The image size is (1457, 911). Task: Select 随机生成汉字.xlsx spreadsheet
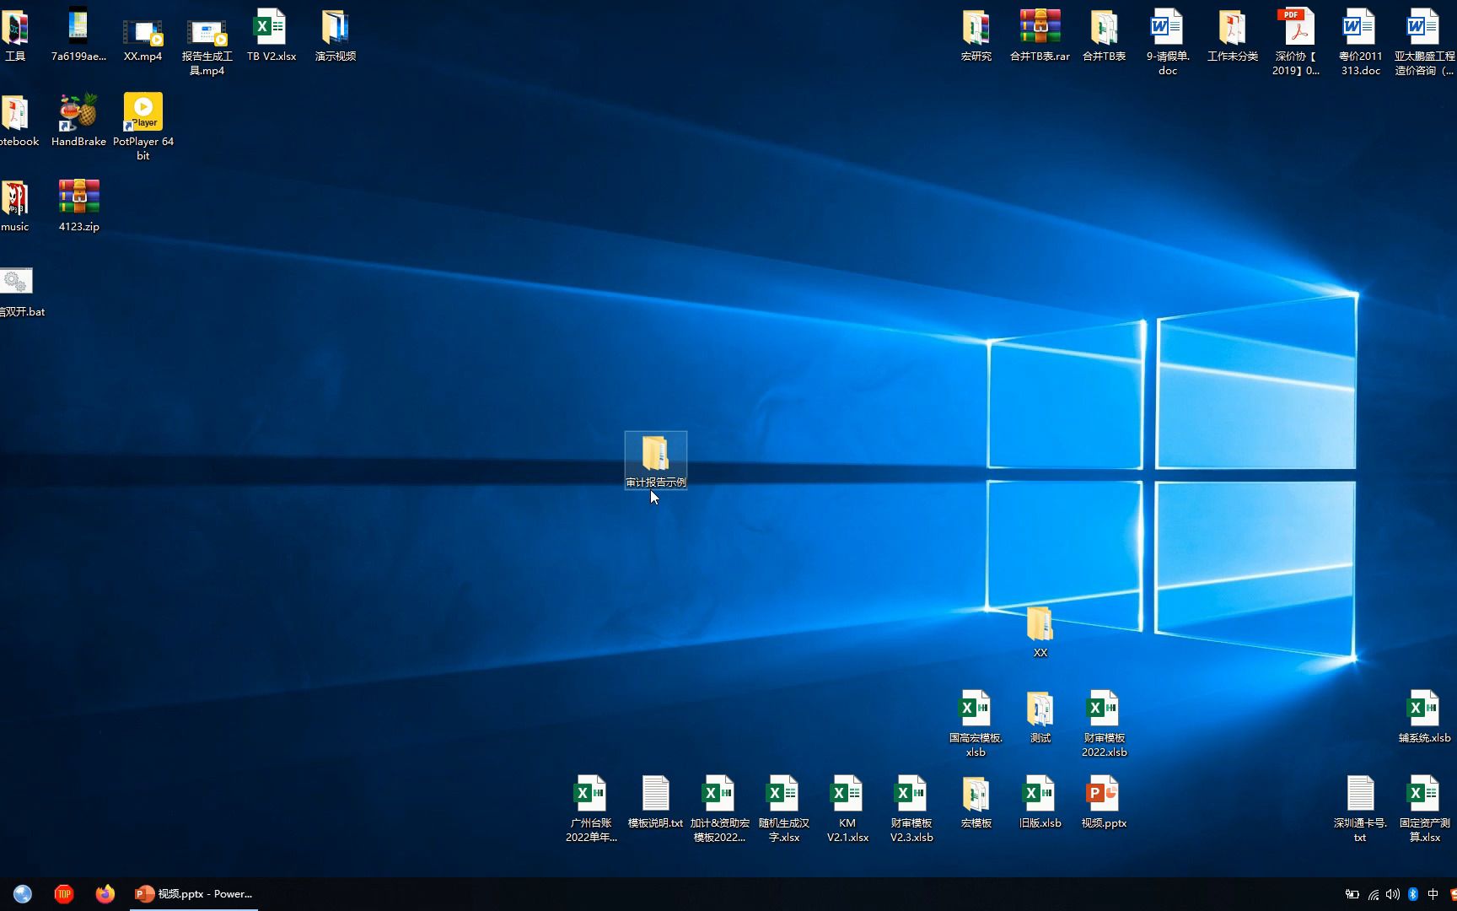(x=783, y=809)
